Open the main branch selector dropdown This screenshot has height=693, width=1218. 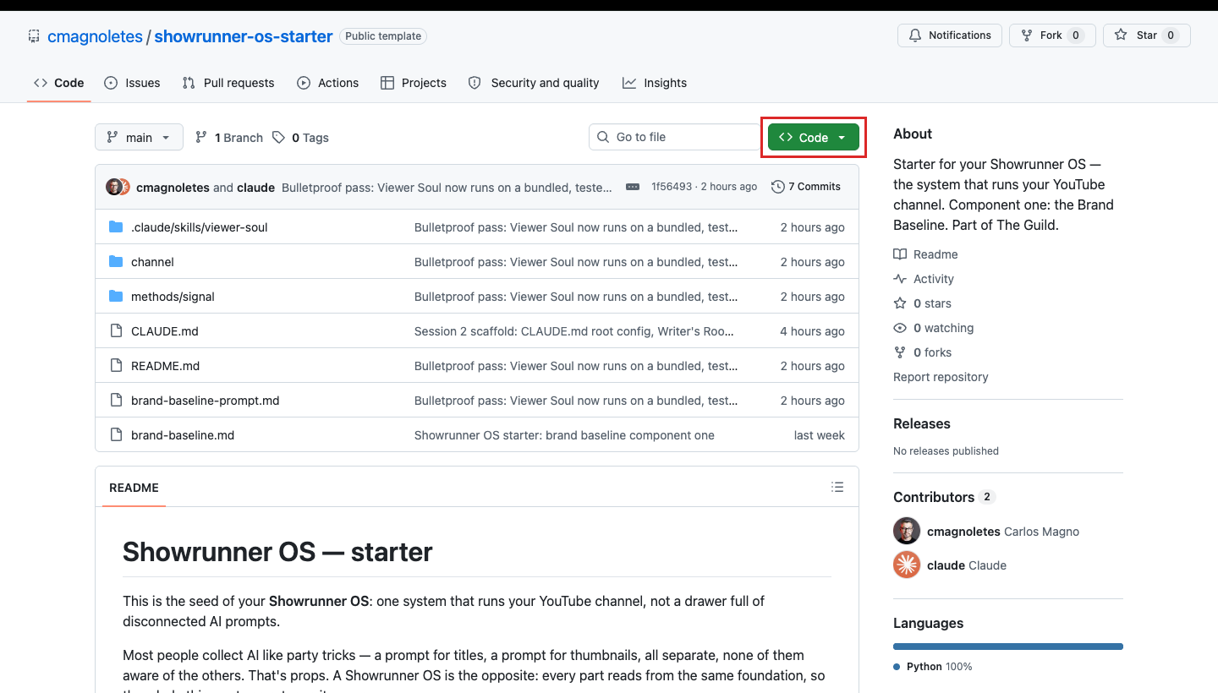(x=140, y=137)
